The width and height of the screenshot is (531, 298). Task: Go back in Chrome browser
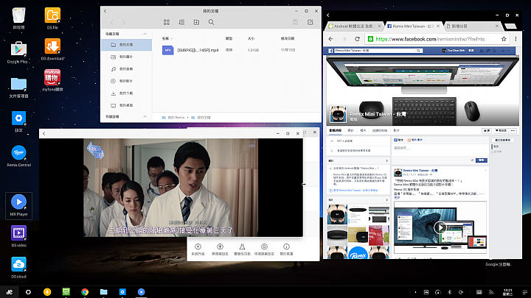(331, 39)
